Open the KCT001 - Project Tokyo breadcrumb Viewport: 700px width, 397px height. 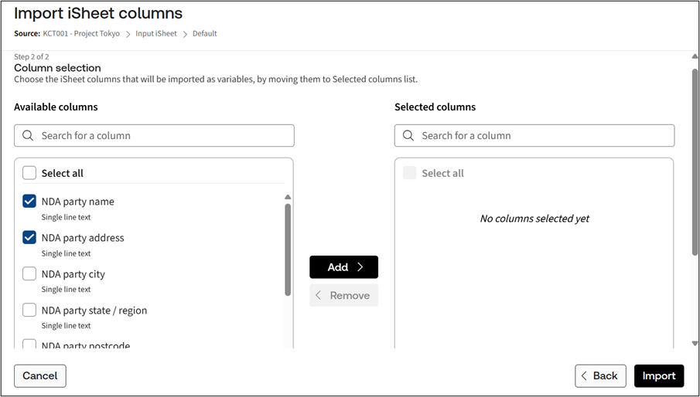pyautogui.click(x=81, y=34)
